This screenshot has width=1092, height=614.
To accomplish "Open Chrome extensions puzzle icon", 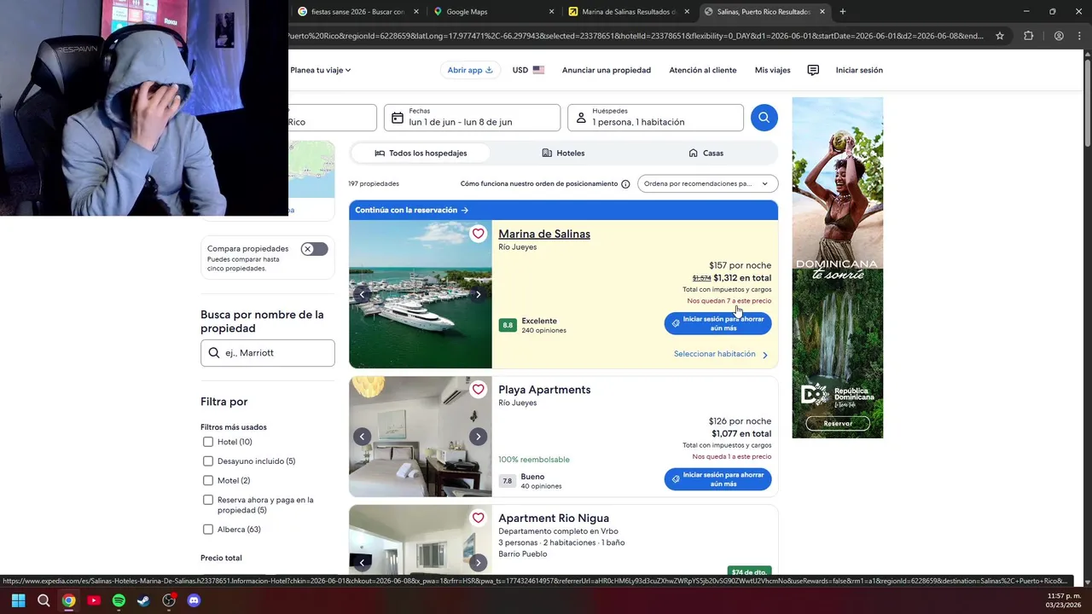I will [x=1028, y=36].
